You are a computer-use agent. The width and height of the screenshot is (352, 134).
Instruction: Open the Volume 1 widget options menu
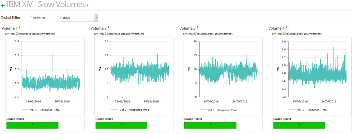pyautogui.click(x=20, y=28)
